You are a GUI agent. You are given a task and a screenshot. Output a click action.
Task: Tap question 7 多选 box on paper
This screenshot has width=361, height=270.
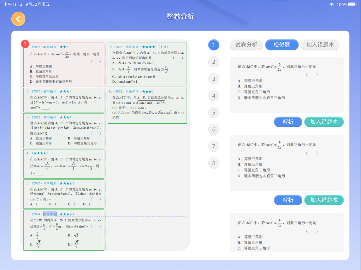click(147, 64)
